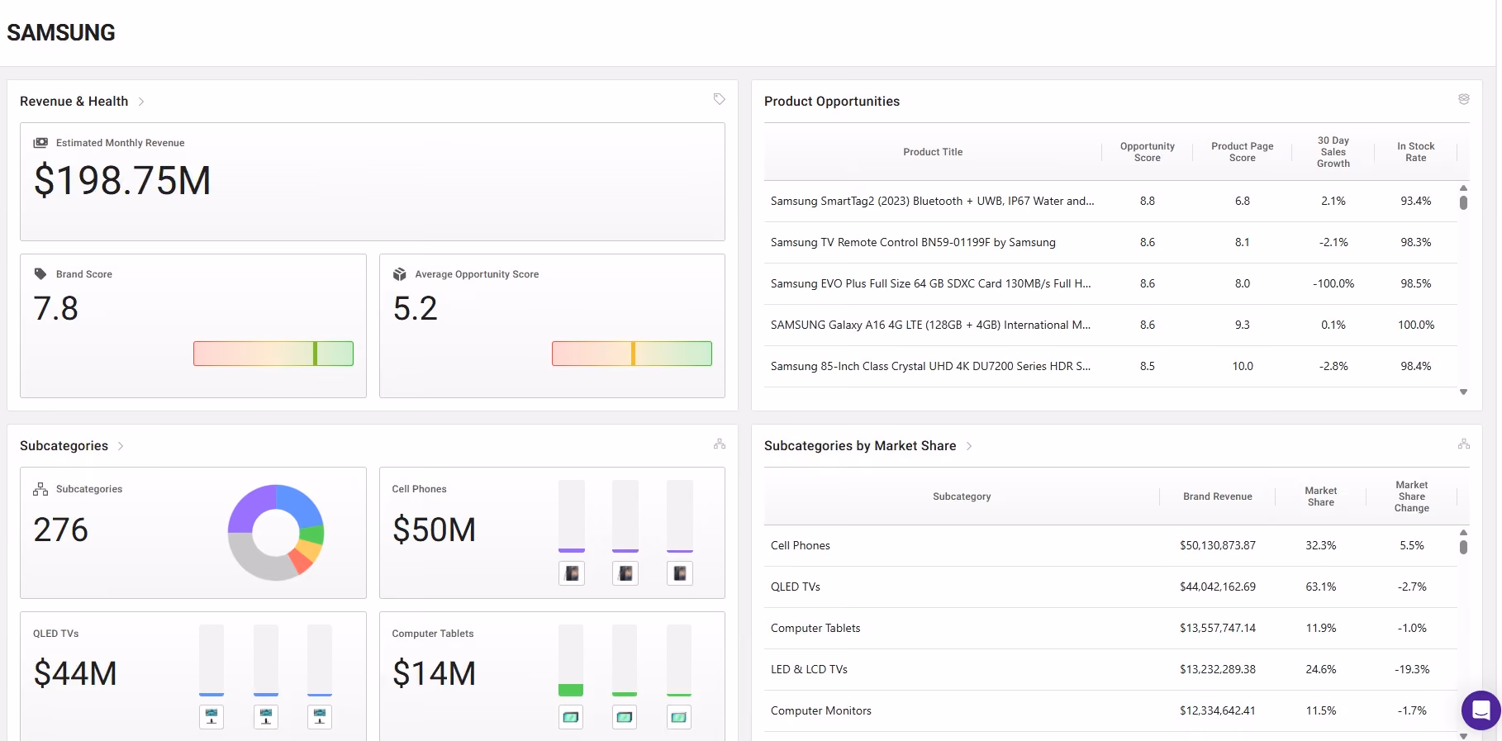Click $50,130,873.87 brand revenue cell
This screenshot has width=1502, height=741.
click(x=1218, y=545)
